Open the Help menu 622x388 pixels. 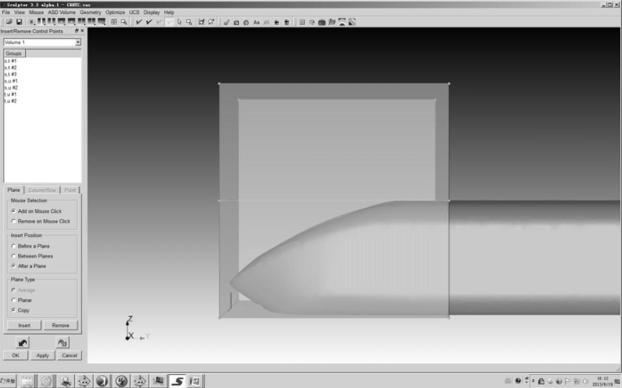(x=169, y=12)
